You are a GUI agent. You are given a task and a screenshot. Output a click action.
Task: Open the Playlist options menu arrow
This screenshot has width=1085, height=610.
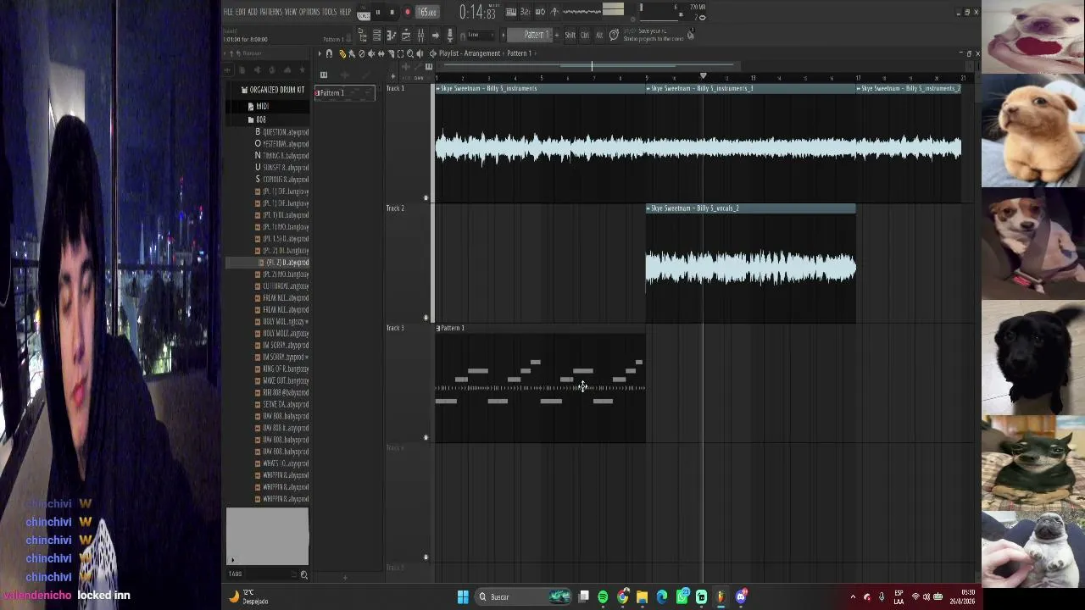click(x=320, y=53)
